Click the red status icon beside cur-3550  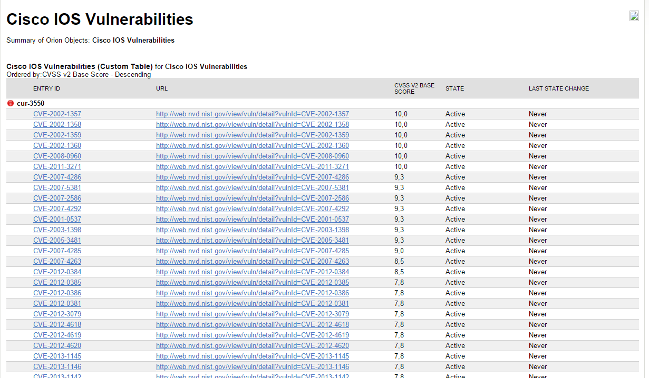coord(11,103)
